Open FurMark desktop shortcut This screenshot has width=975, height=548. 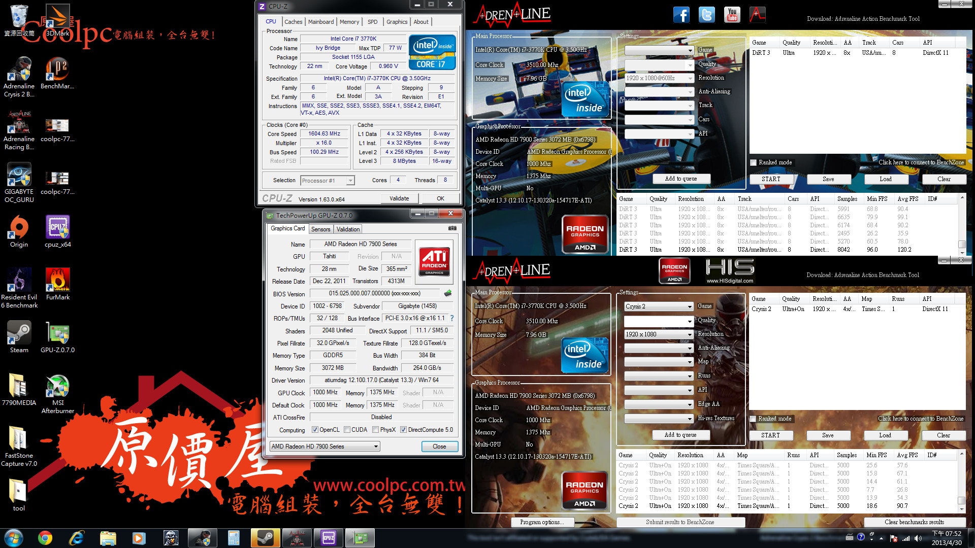tap(58, 284)
